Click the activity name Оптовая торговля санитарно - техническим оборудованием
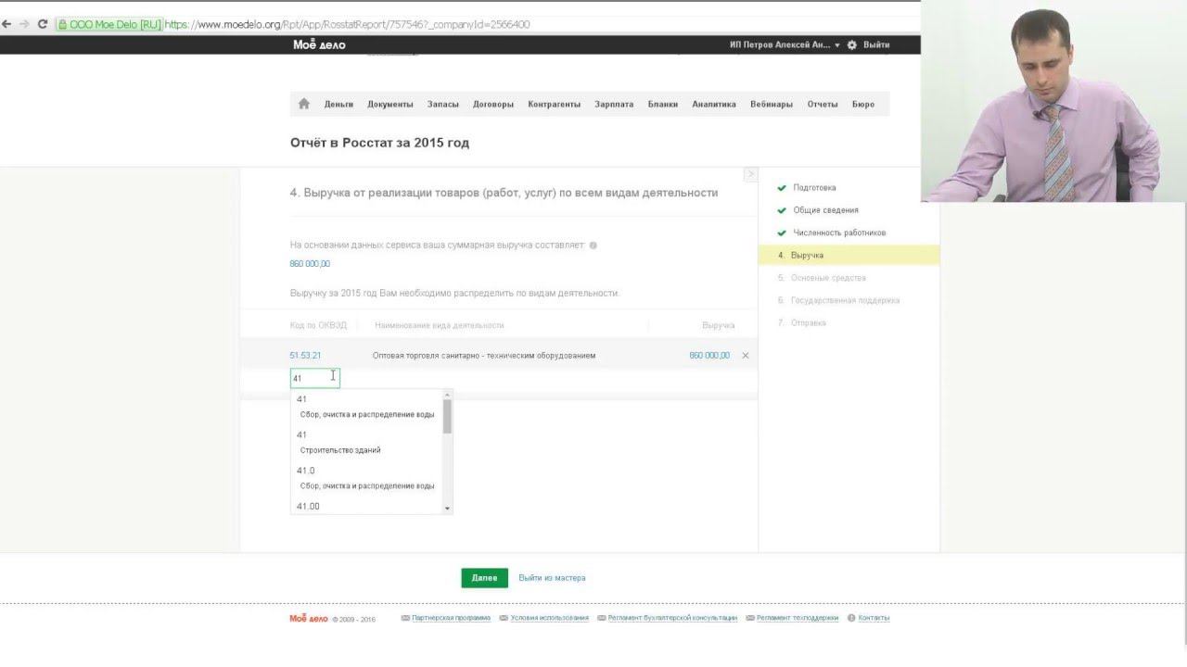 coord(484,356)
